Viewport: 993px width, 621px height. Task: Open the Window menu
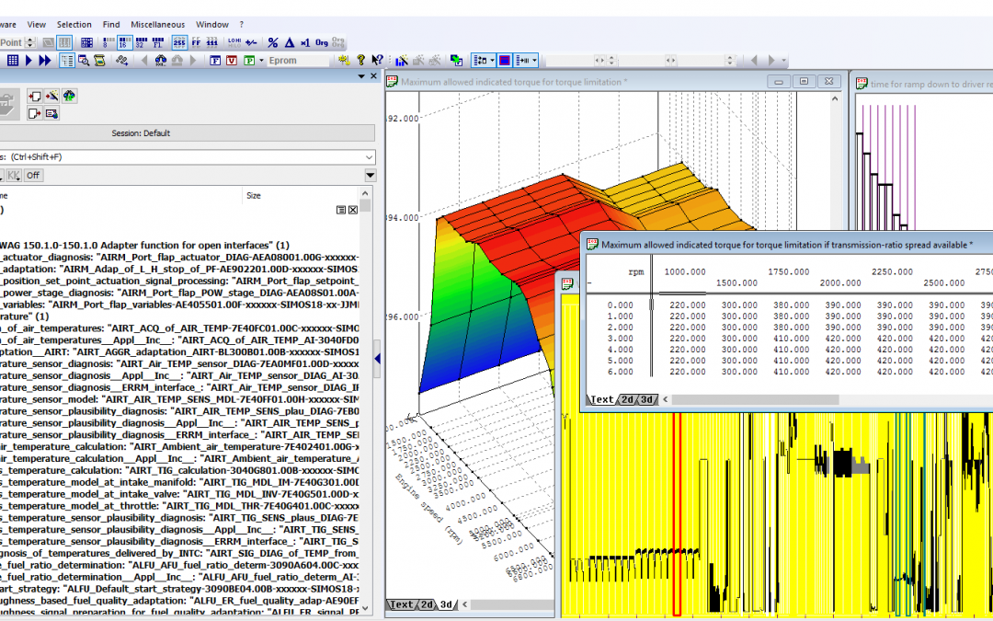(212, 24)
